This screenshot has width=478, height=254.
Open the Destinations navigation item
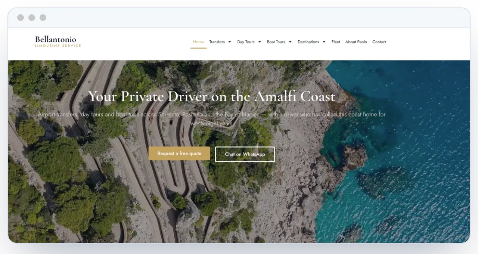(308, 42)
